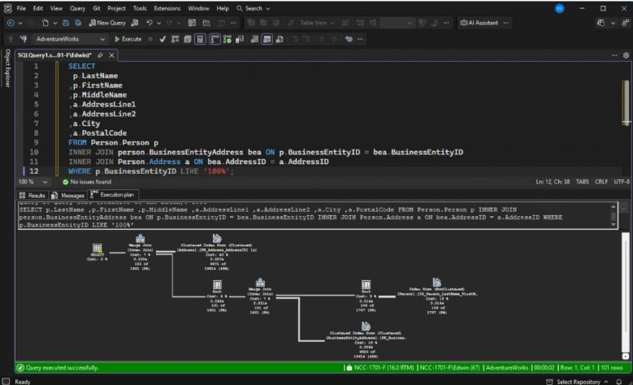Click the New File icon
633x385 pixels.
coord(46,23)
